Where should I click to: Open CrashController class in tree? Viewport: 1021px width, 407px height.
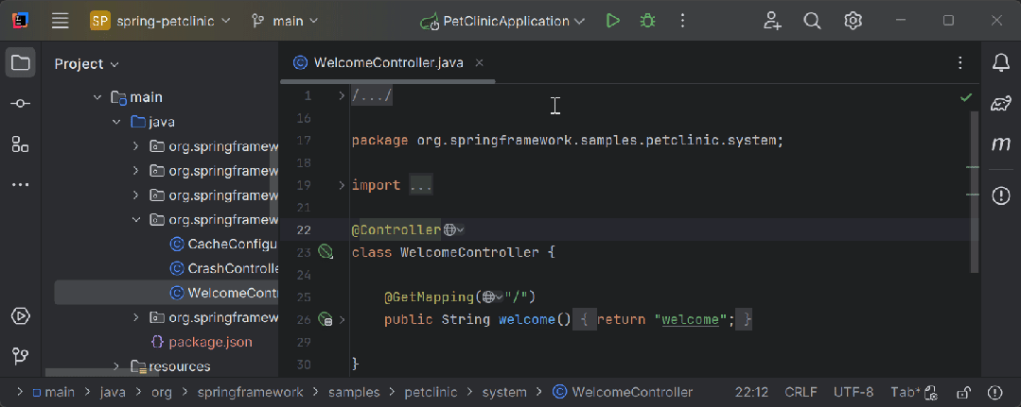tap(223, 268)
